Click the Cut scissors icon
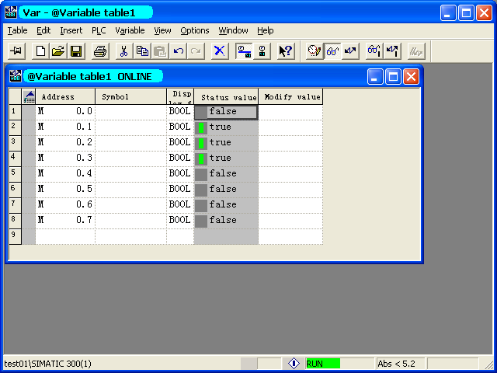Screen dimensions: 497x373 tap(123, 51)
